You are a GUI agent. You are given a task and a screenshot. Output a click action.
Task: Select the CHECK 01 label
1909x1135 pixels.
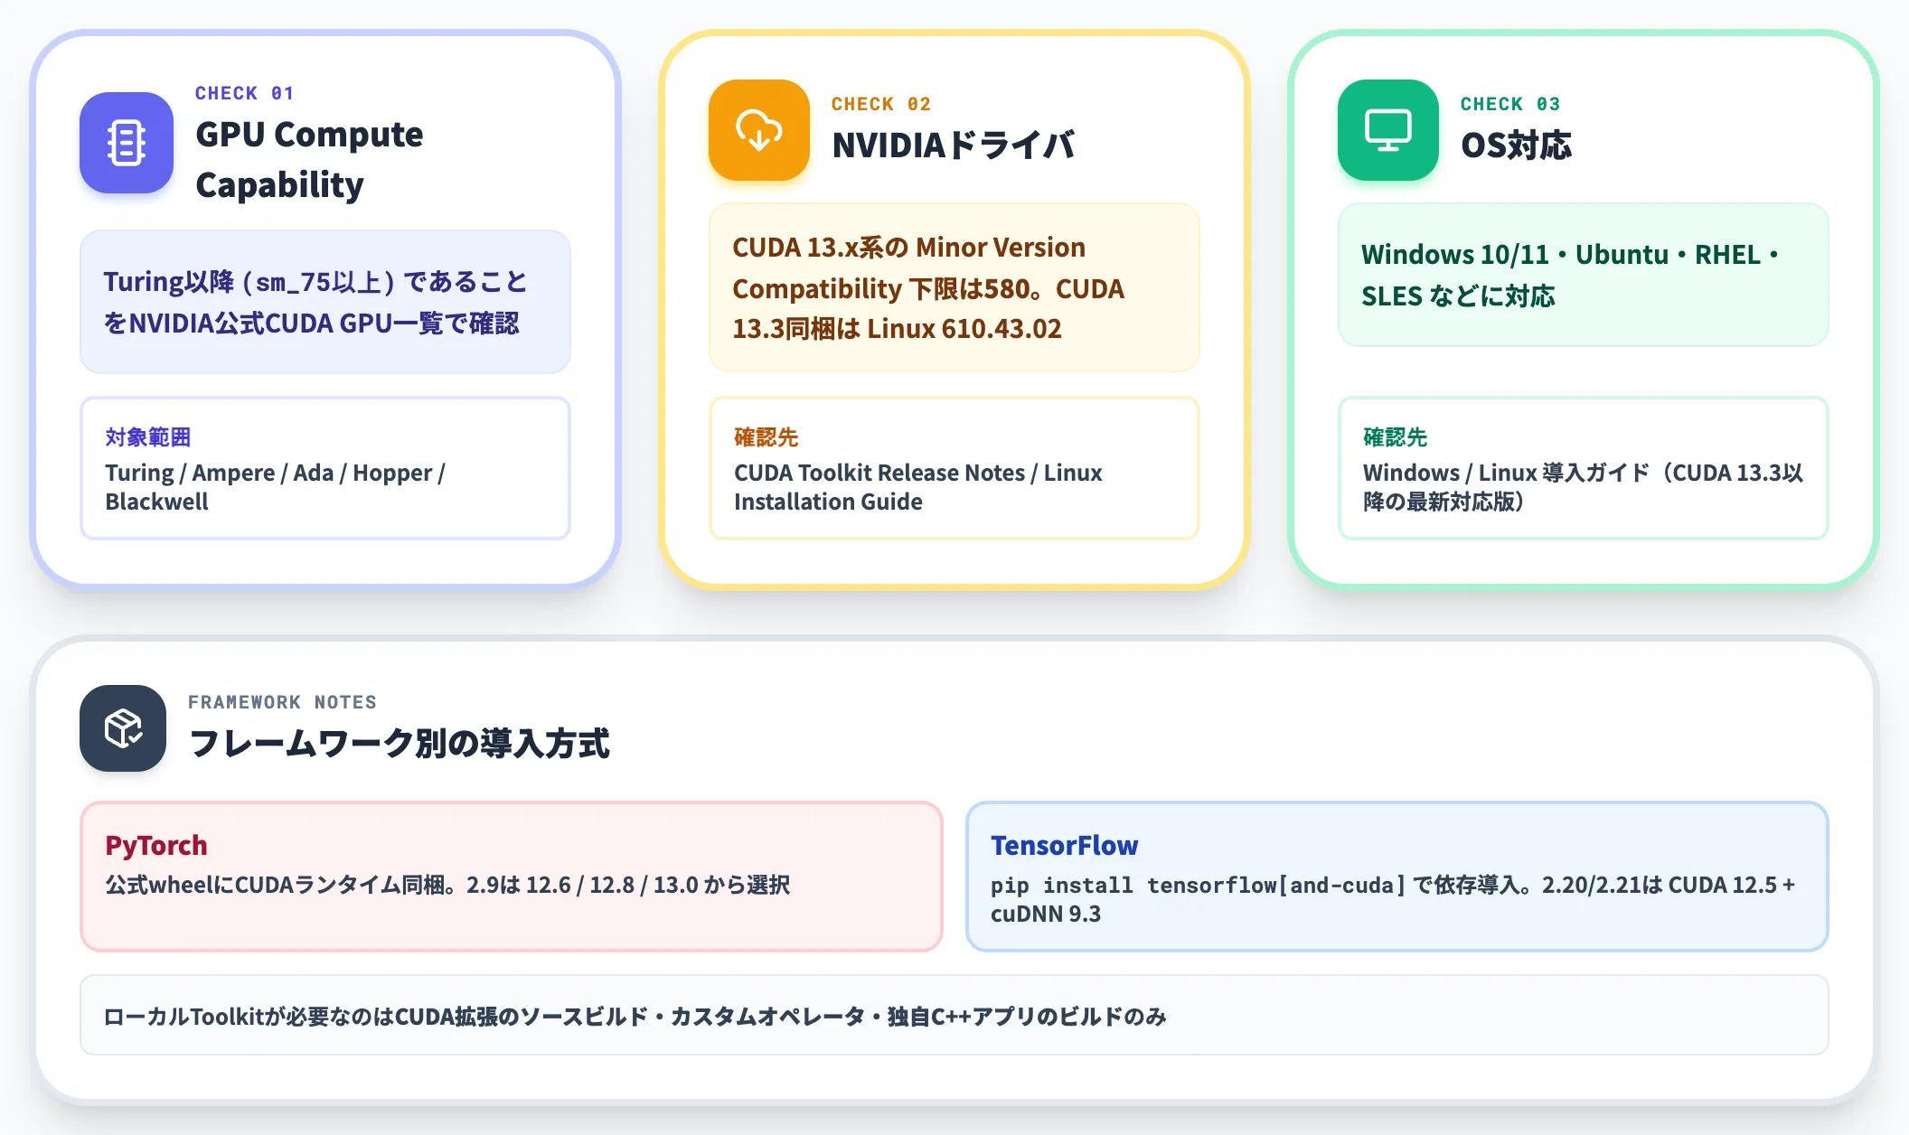click(245, 93)
